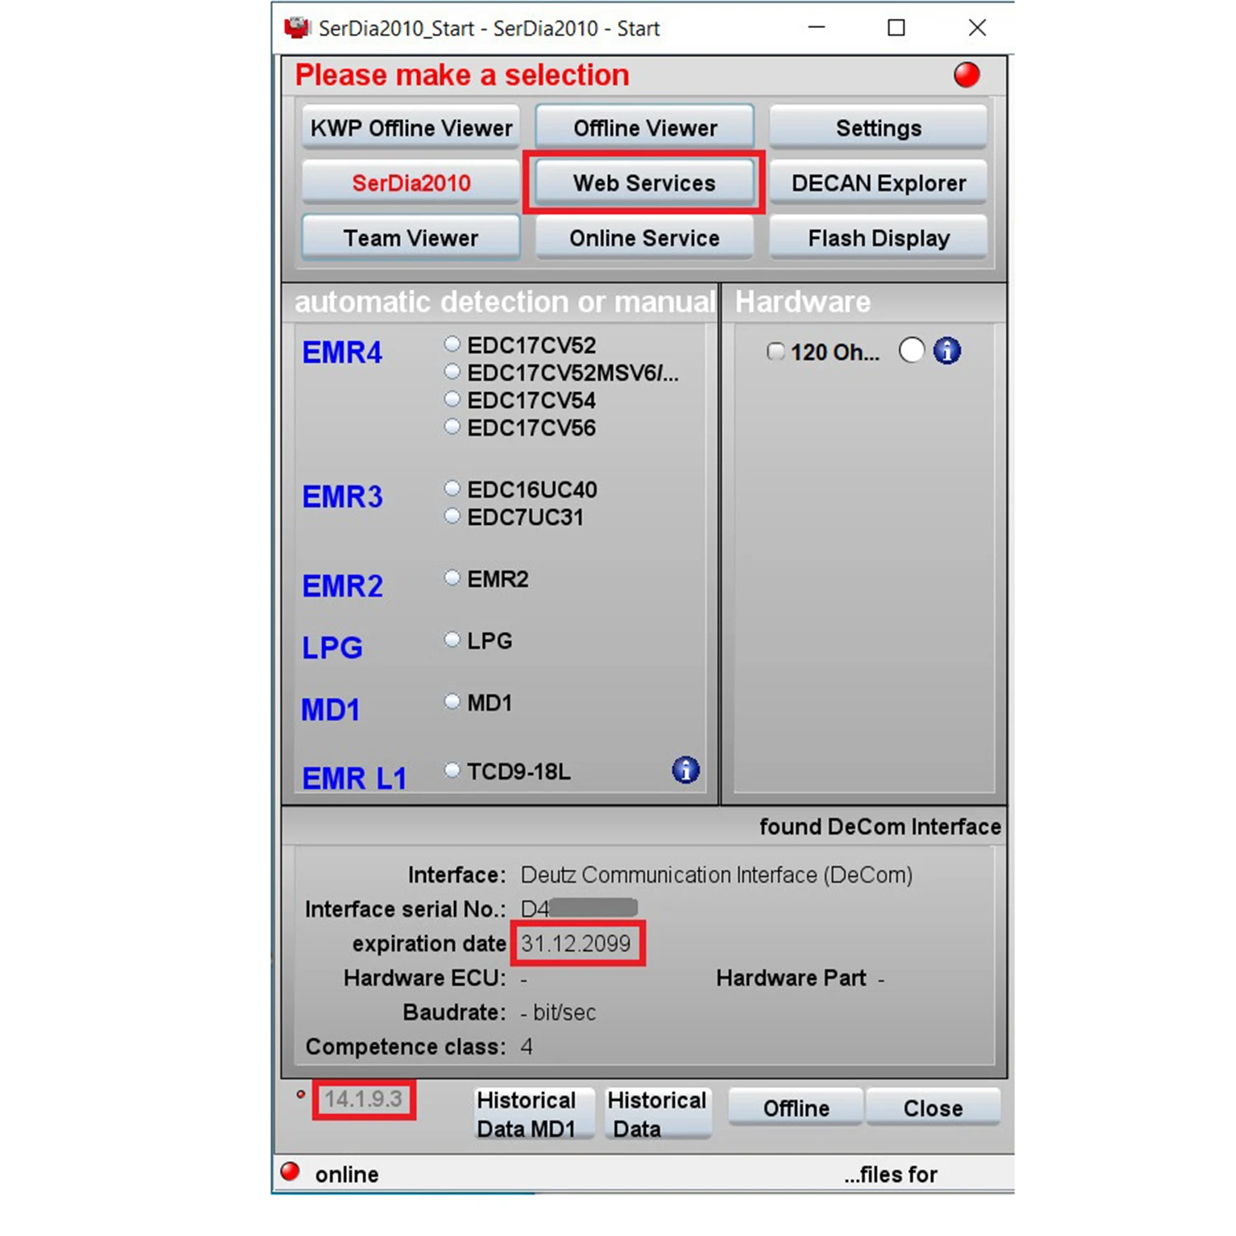
Task: Click the Competence class value 4
Action: point(527,1046)
